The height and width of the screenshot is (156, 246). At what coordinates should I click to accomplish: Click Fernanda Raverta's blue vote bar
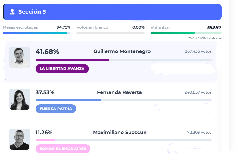coord(68,100)
